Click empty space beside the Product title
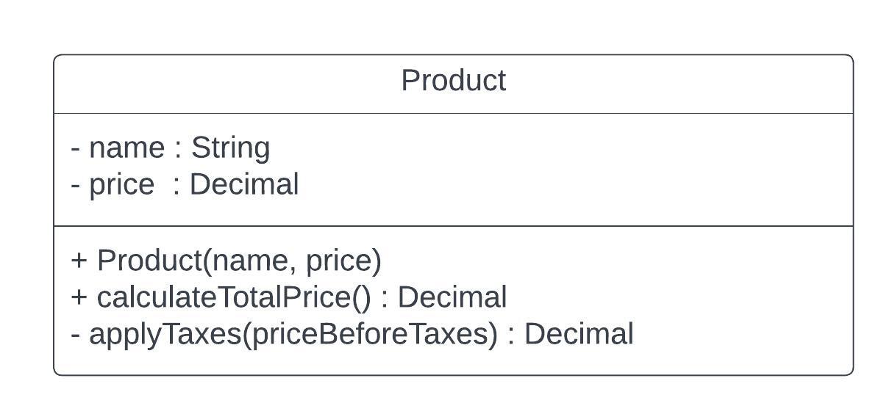Viewport: 881px width, 403px height. point(674,84)
